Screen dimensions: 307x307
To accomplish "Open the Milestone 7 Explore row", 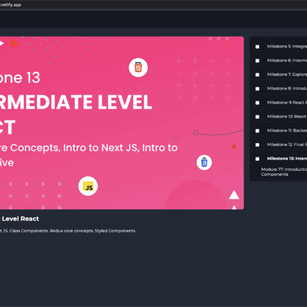I will 287,74.
